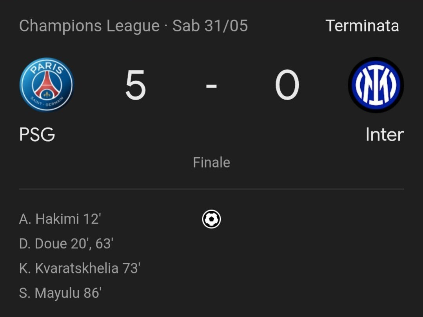Click the Terminata match status
The height and width of the screenshot is (317, 423).
coord(362,26)
